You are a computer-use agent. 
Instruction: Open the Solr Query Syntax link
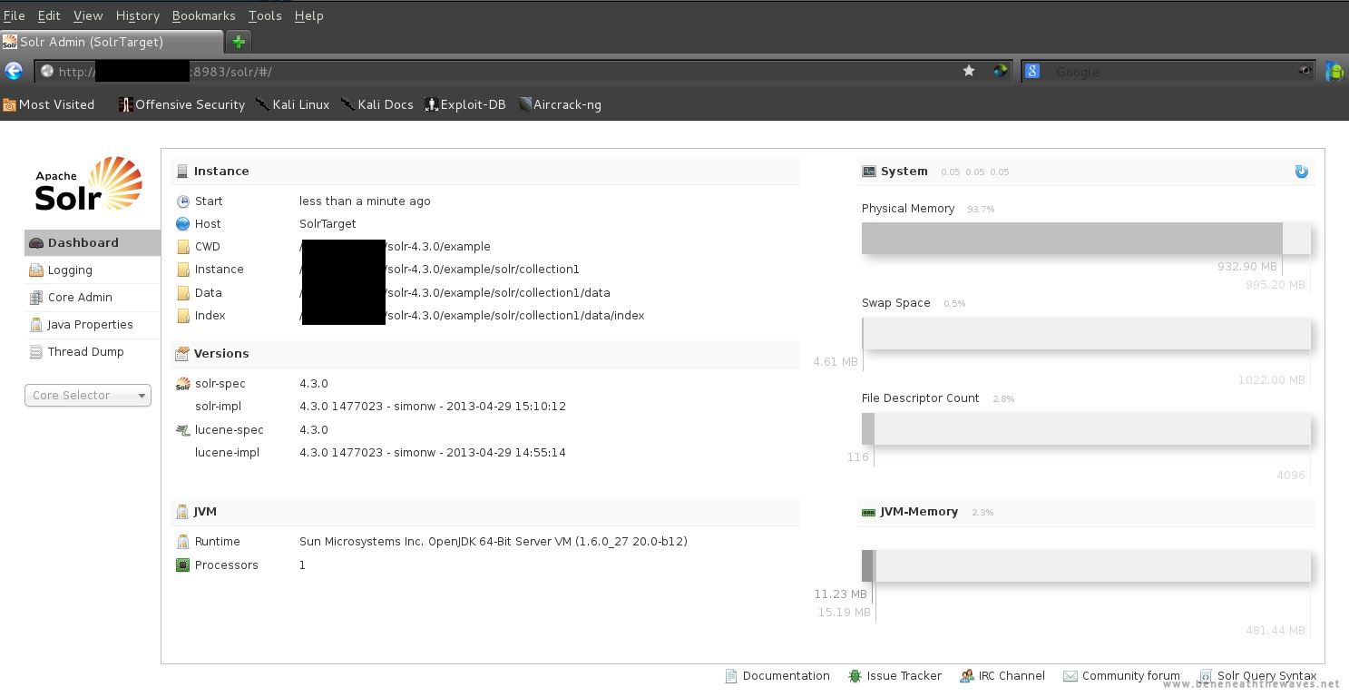[1258, 676]
